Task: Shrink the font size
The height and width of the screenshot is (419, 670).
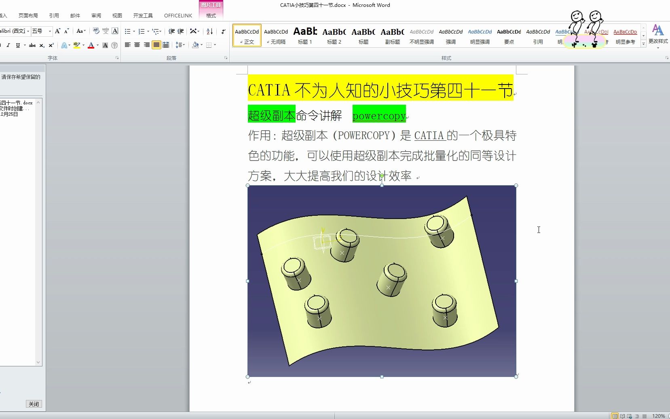Action: point(67,31)
